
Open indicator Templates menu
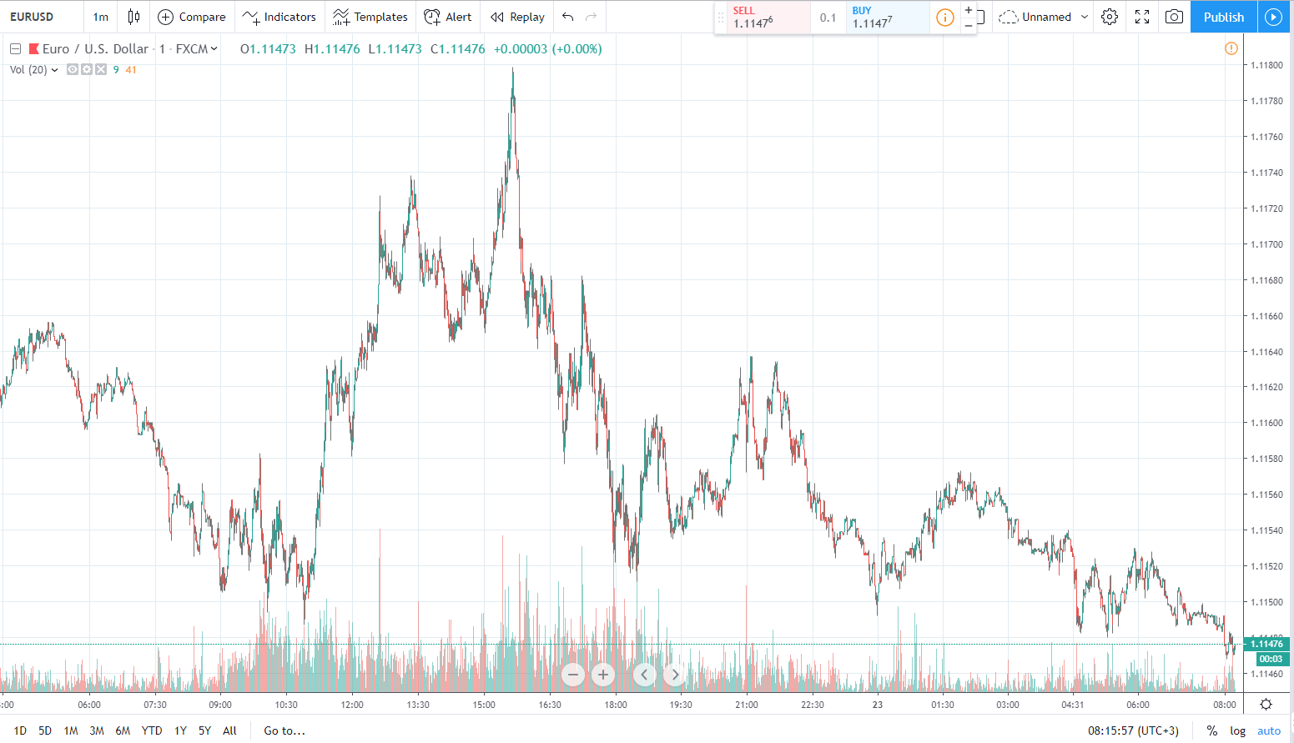370,17
